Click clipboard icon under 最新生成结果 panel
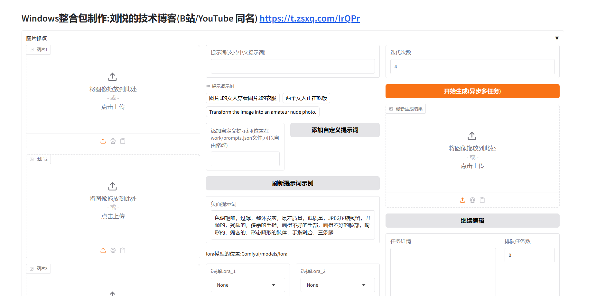 (x=482, y=200)
